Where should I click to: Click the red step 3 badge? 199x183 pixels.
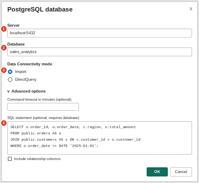tap(4, 70)
